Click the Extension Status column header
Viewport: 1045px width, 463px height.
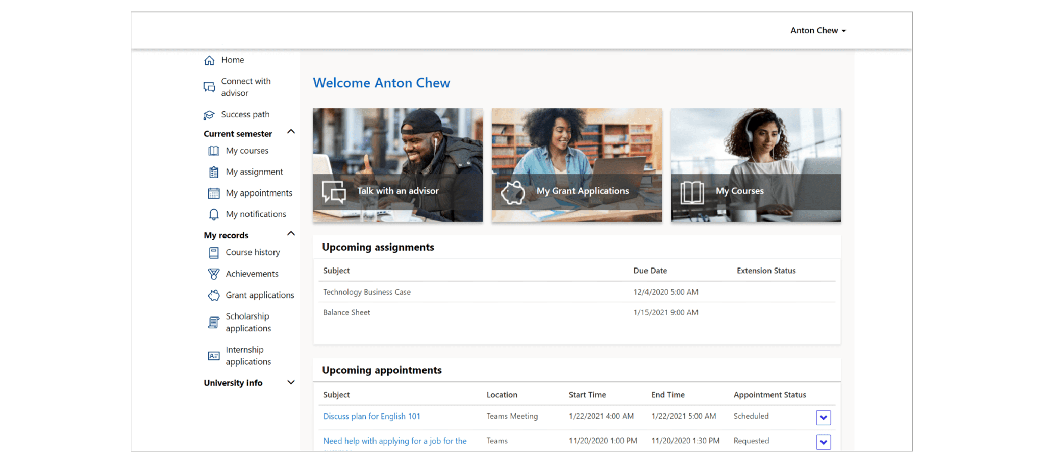click(766, 271)
